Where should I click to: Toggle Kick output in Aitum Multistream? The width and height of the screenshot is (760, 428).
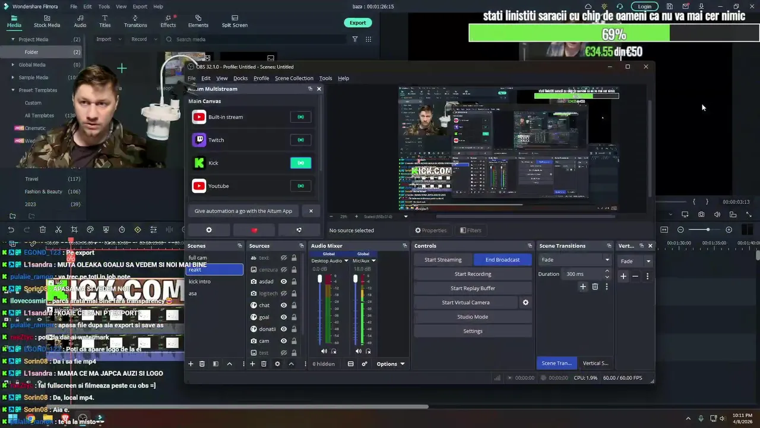click(x=300, y=163)
